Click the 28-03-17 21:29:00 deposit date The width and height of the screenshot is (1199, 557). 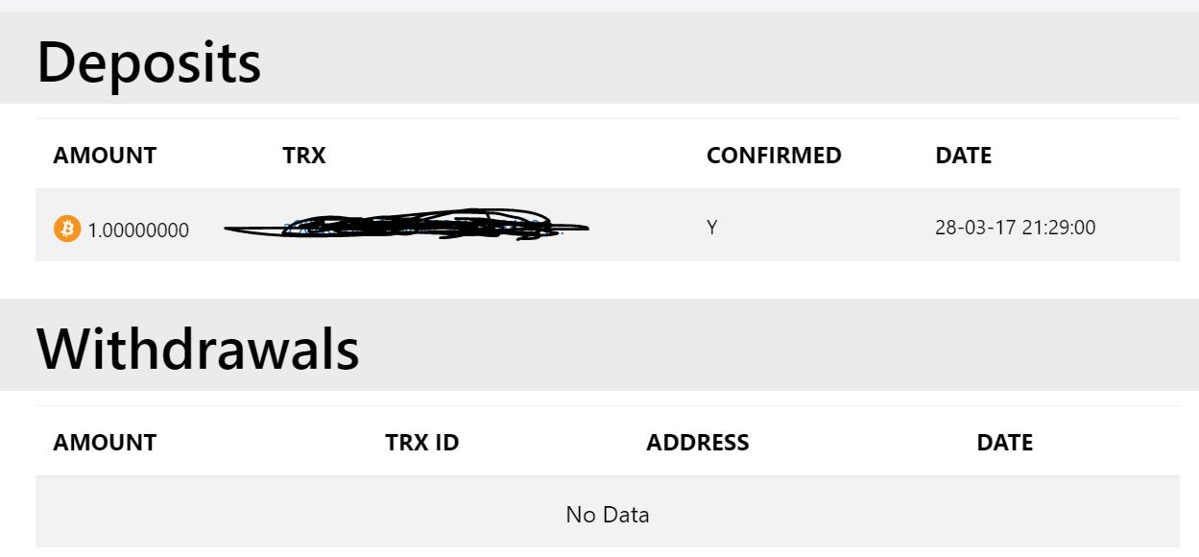[1015, 229]
